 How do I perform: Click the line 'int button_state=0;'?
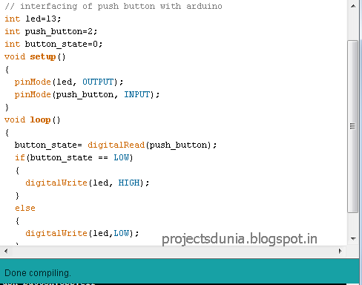coord(53,44)
